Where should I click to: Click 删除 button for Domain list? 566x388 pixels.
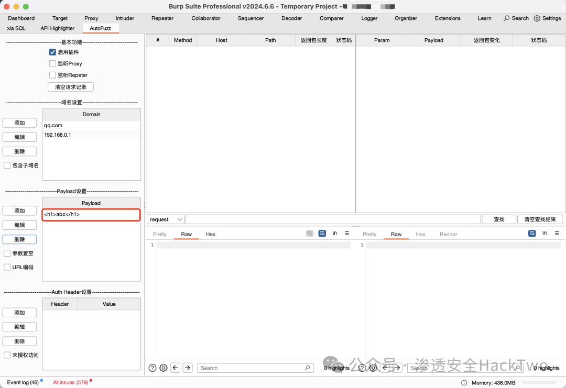(x=19, y=151)
